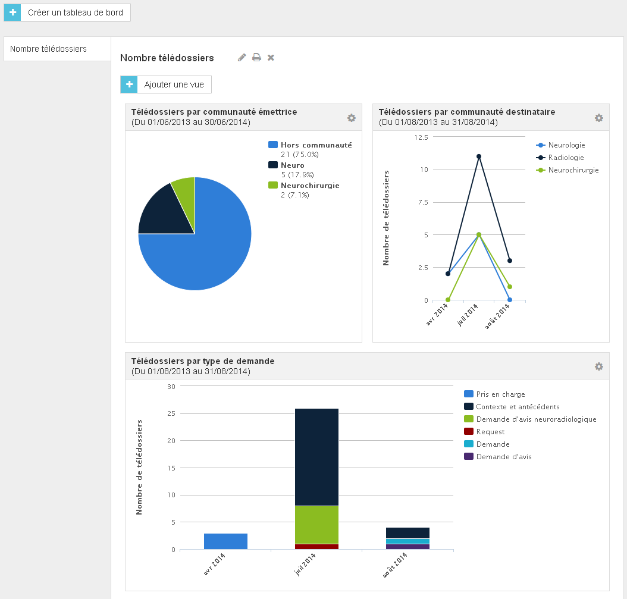This screenshot has height=599, width=627.
Task: Open settings gear for communauté émettrice chart
Action: 351,118
